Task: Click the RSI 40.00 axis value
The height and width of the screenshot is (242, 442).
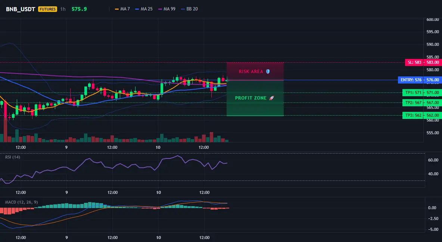Action: 433,174
